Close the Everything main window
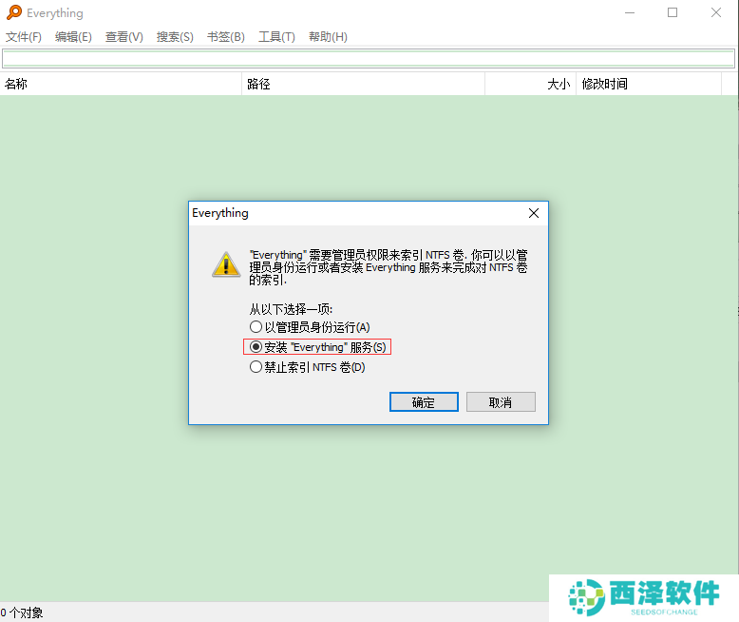The height and width of the screenshot is (622, 739). coord(716,12)
